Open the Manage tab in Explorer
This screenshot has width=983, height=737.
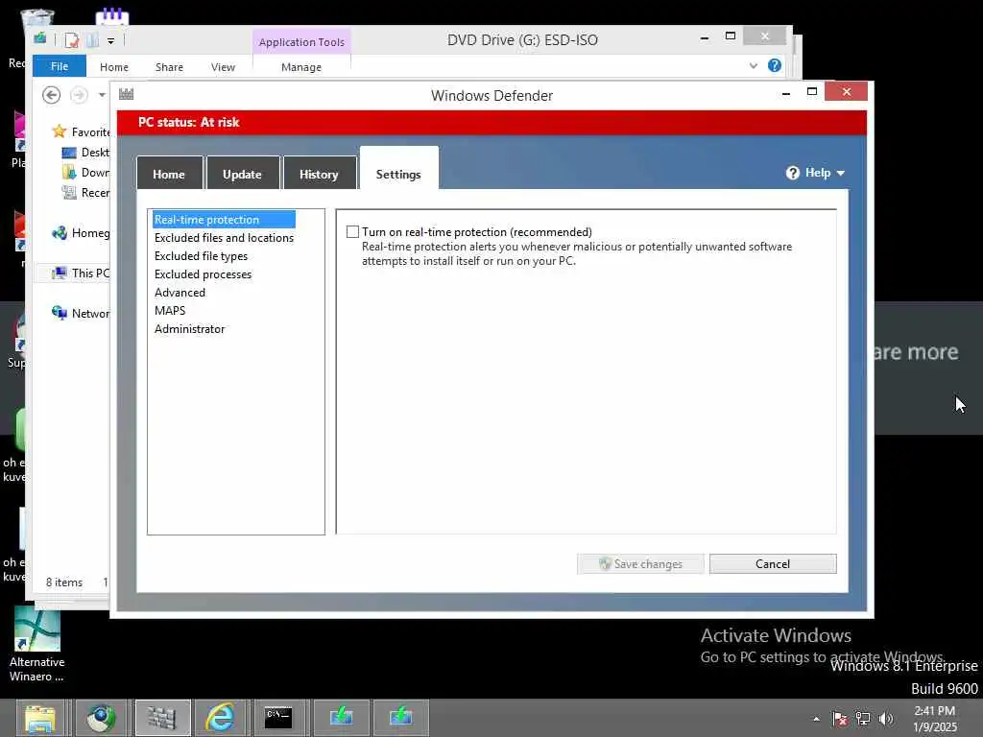[x=300, y=66]
